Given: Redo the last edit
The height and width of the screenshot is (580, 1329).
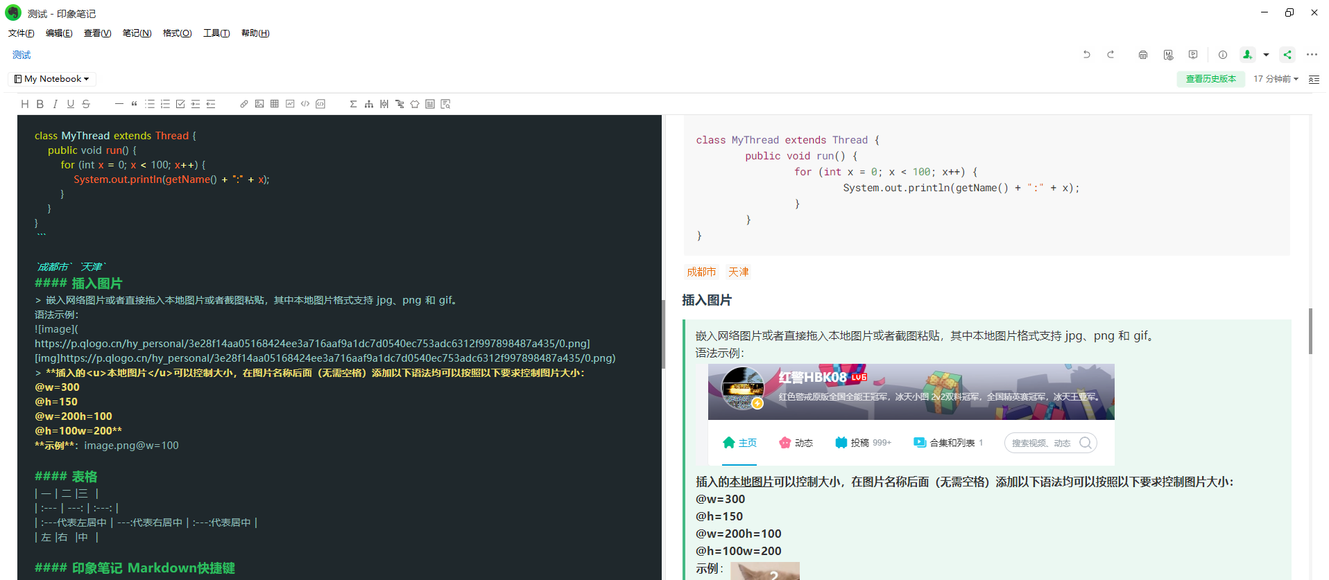Looking at the screenshot, I should tap(1111, 55).
